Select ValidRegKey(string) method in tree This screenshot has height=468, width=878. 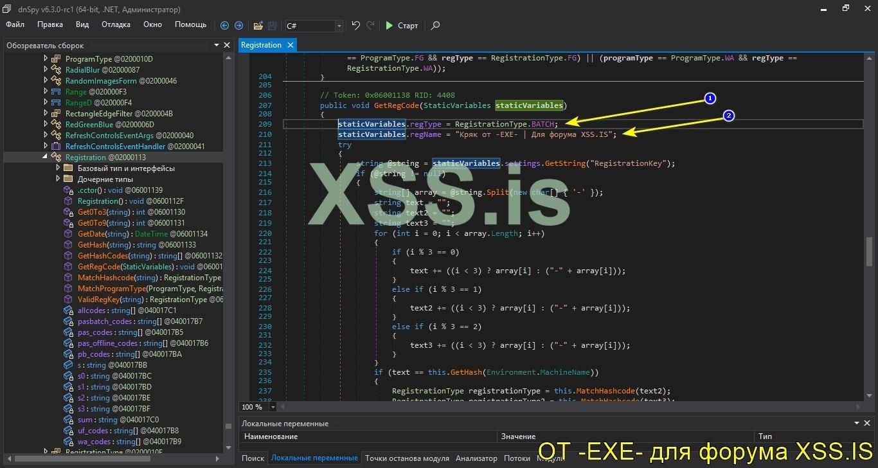pos(150,300)
